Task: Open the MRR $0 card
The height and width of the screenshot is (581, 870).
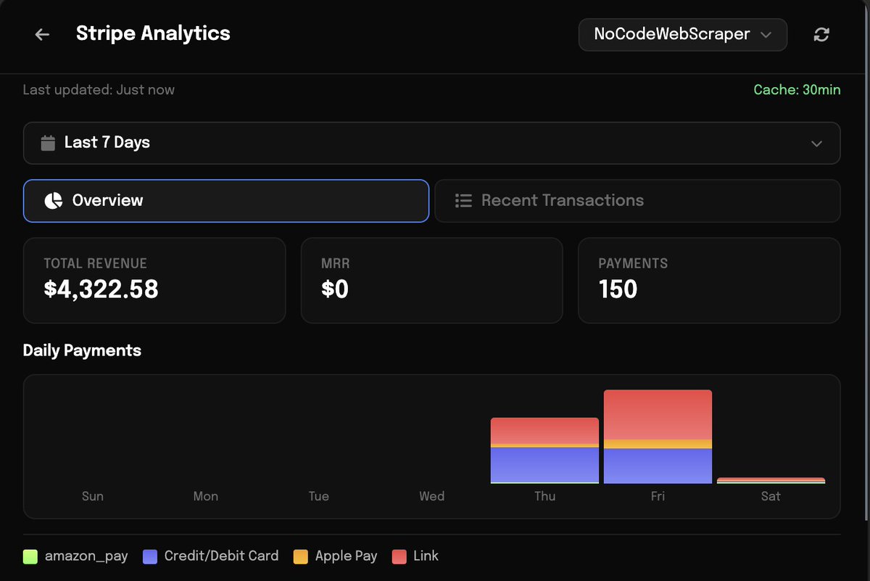Action: (432, 280)
